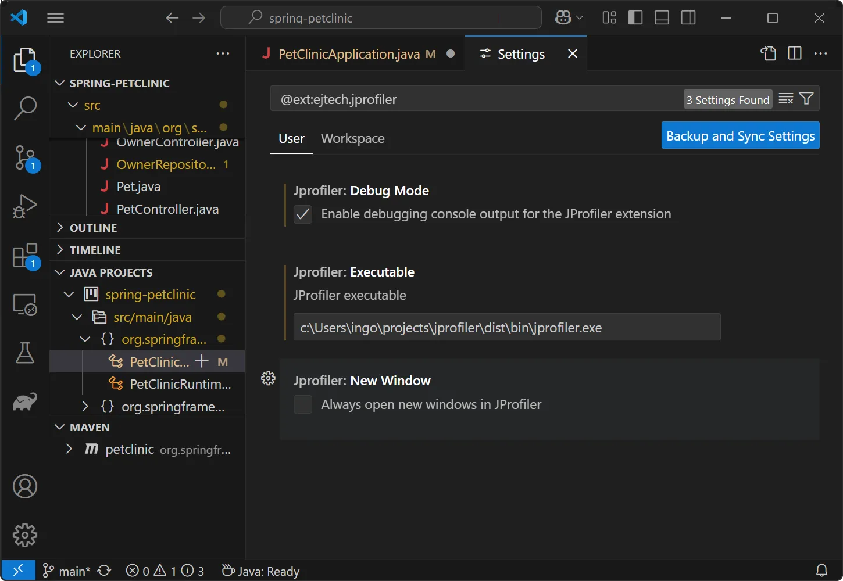Collapse the MAVEN section

click(147, 427)
